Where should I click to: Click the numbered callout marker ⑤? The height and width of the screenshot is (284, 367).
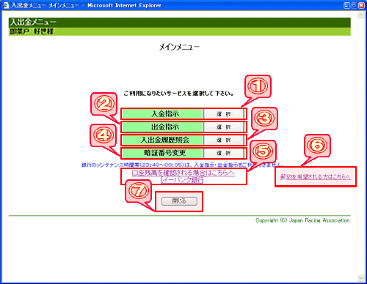263,151
